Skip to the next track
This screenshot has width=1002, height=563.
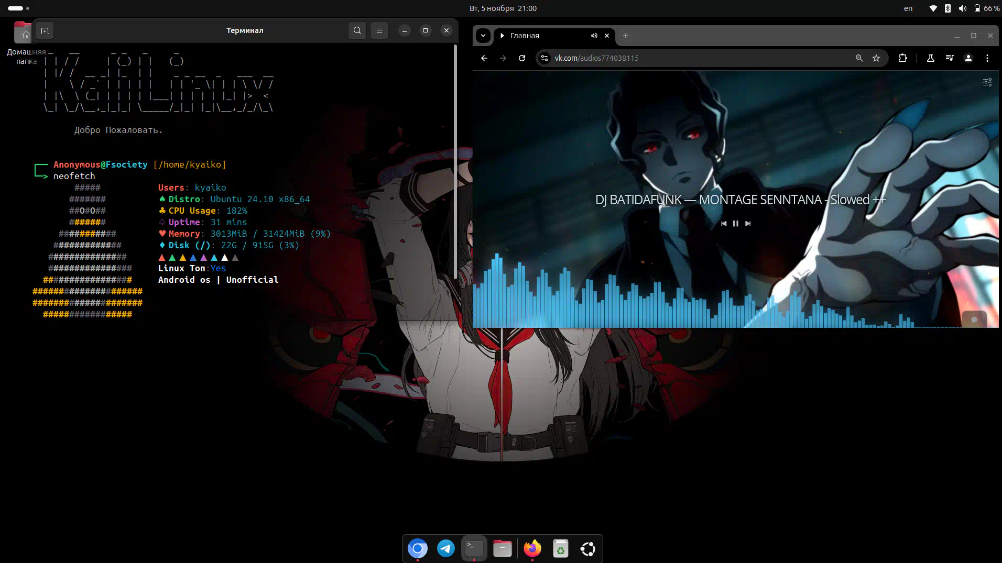748,224
